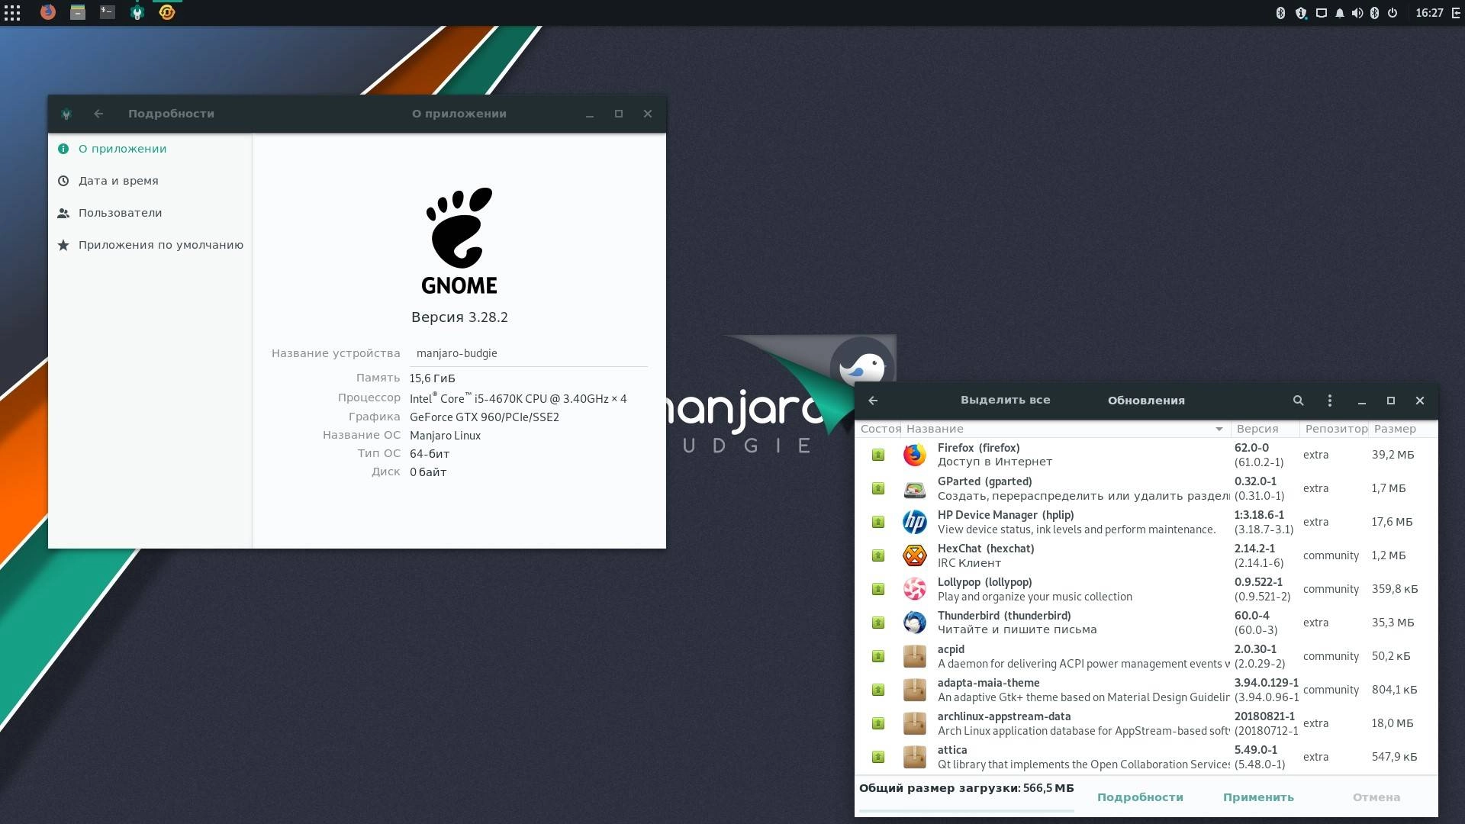The height and width of the screenshot is (824, 1465).
Task: Click the network screen tray icon
Action: point(1321,13)
